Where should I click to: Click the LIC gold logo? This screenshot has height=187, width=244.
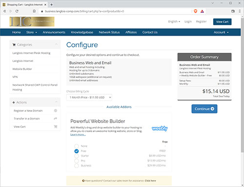pos(32,21)
